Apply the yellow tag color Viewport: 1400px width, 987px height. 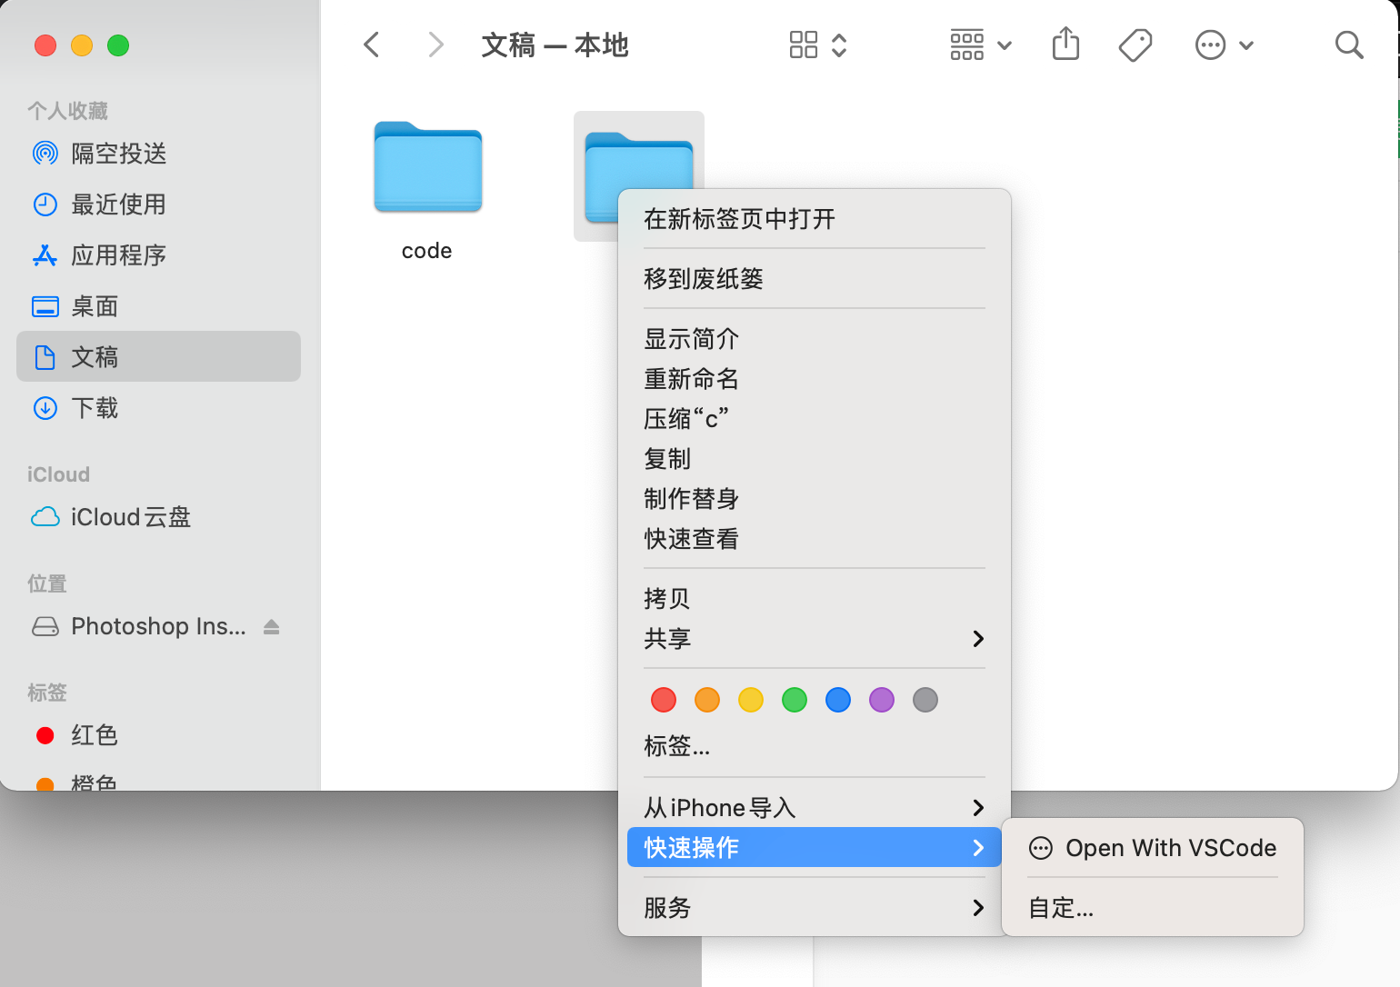point(751,700)
